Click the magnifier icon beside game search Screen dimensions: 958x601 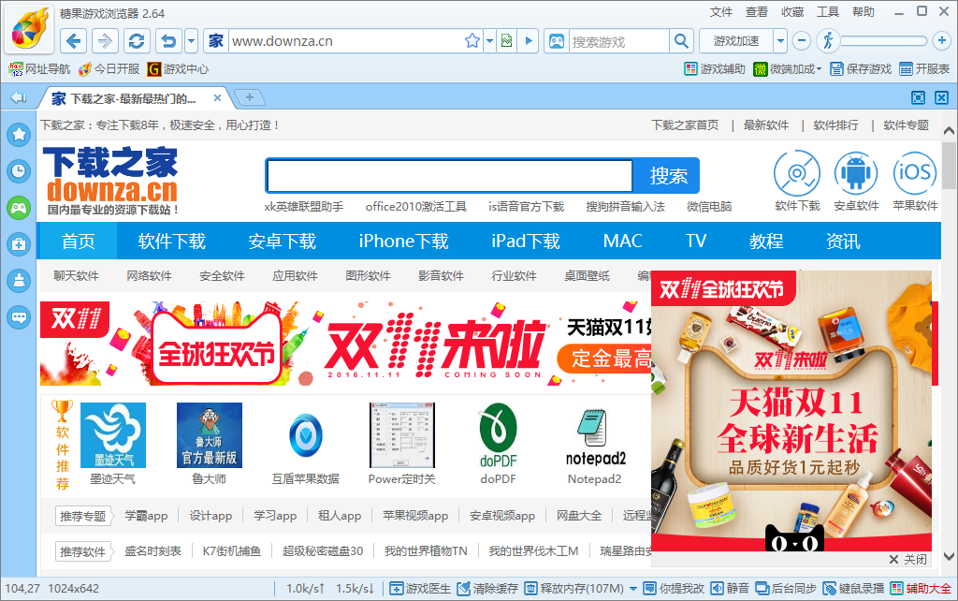point(682,41)
